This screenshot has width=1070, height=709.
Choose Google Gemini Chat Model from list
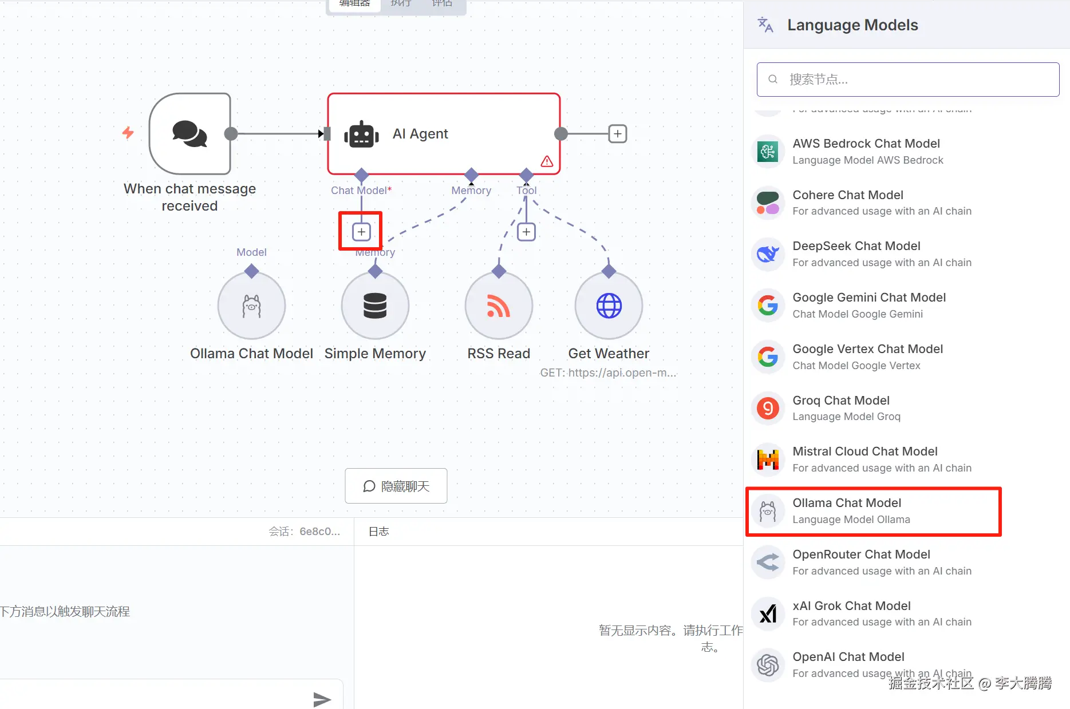(907, 306)
